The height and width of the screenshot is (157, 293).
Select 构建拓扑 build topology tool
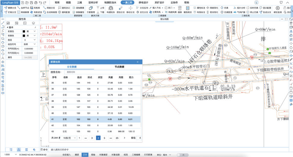click(111, 10)
